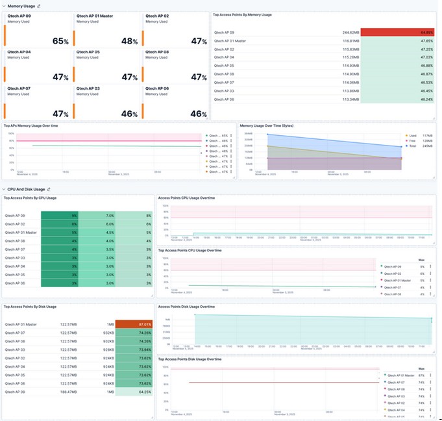Click the orange 87.01% disk usage cell

coord(134,324)
